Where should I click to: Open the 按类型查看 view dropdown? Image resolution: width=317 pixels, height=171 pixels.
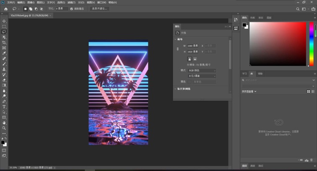click(x=249, y=92)
